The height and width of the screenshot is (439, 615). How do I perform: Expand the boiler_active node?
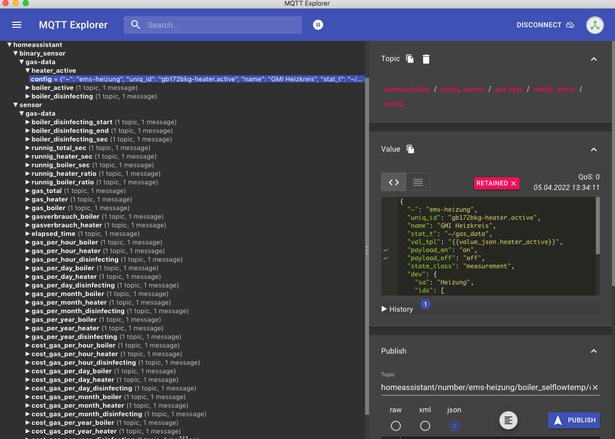(x=28, y=88)
